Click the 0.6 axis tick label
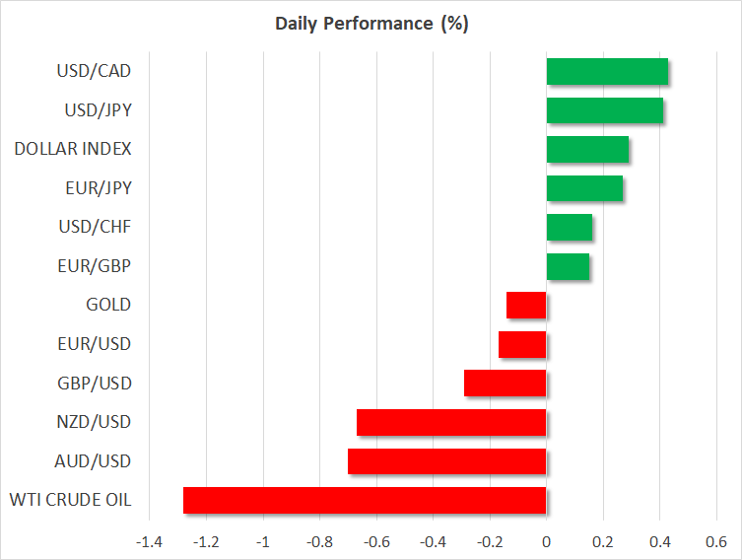 coord(715,542)
